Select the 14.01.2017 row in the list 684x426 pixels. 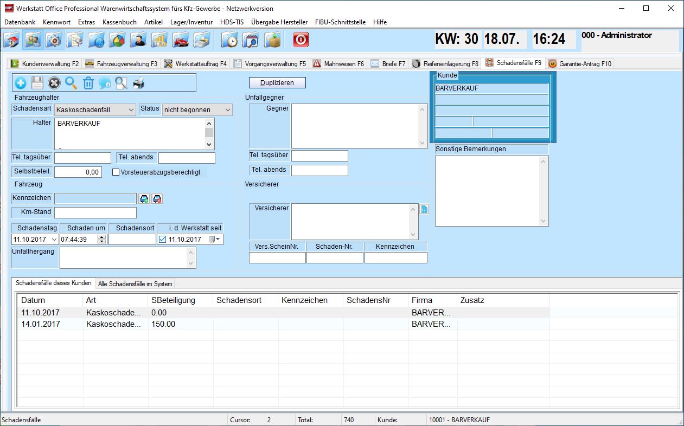point(163,324)
